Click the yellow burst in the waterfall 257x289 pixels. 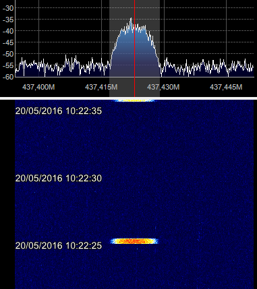(x=134, y=241)
